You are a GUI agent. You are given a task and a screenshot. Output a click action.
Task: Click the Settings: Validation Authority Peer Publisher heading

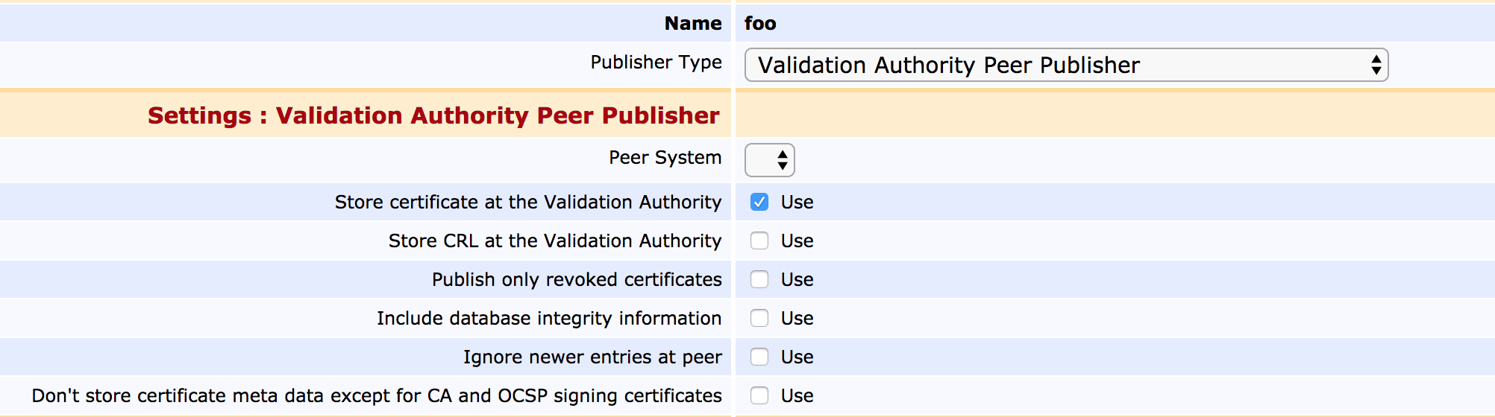433,115
